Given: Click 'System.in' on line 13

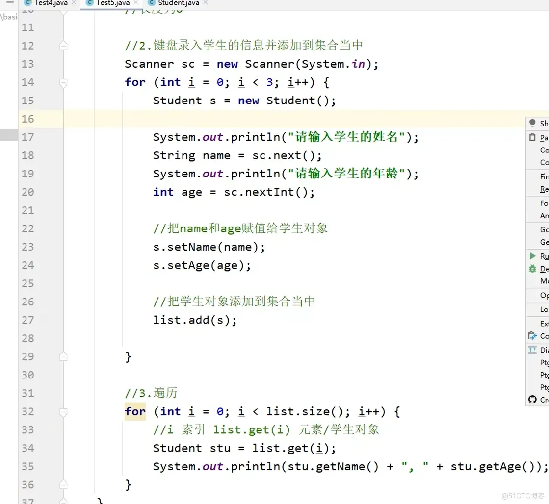Looking at the screenshot, I should pyautogui.click(x=333, y=64).
